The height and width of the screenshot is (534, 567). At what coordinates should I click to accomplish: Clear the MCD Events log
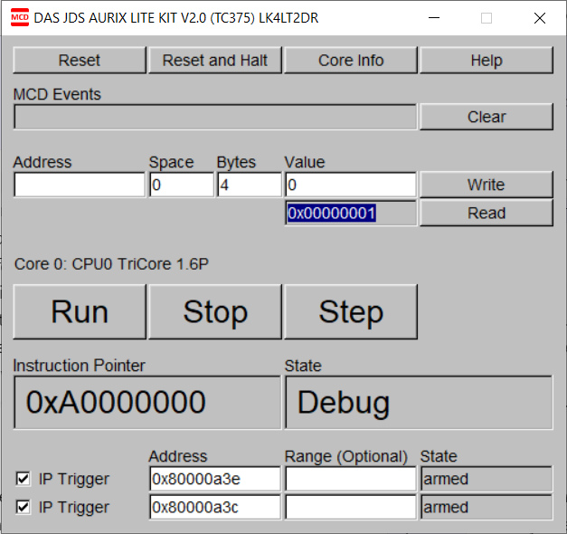tap(487, 117)
